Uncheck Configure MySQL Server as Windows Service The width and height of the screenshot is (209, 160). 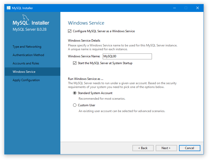point(70,31)
